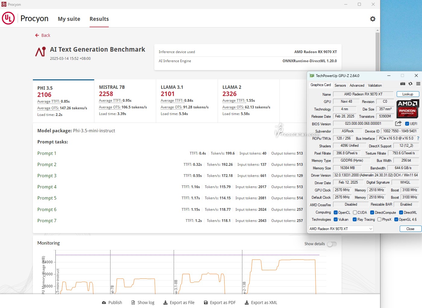Click the Driver Version field in GPU-Z
Screen dimensions: 422x308
click(x=376, y=175)
